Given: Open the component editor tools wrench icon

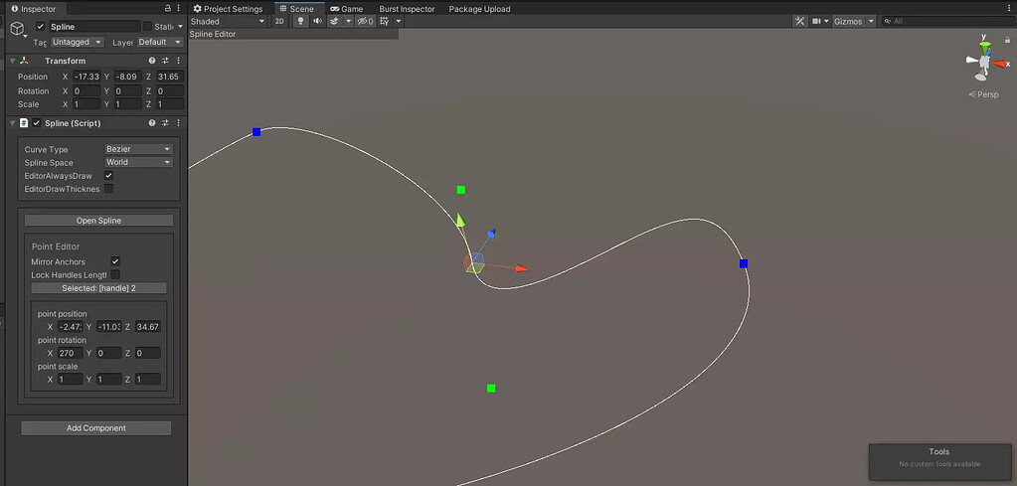Looking at the screenshot, I should click(800, 21).
